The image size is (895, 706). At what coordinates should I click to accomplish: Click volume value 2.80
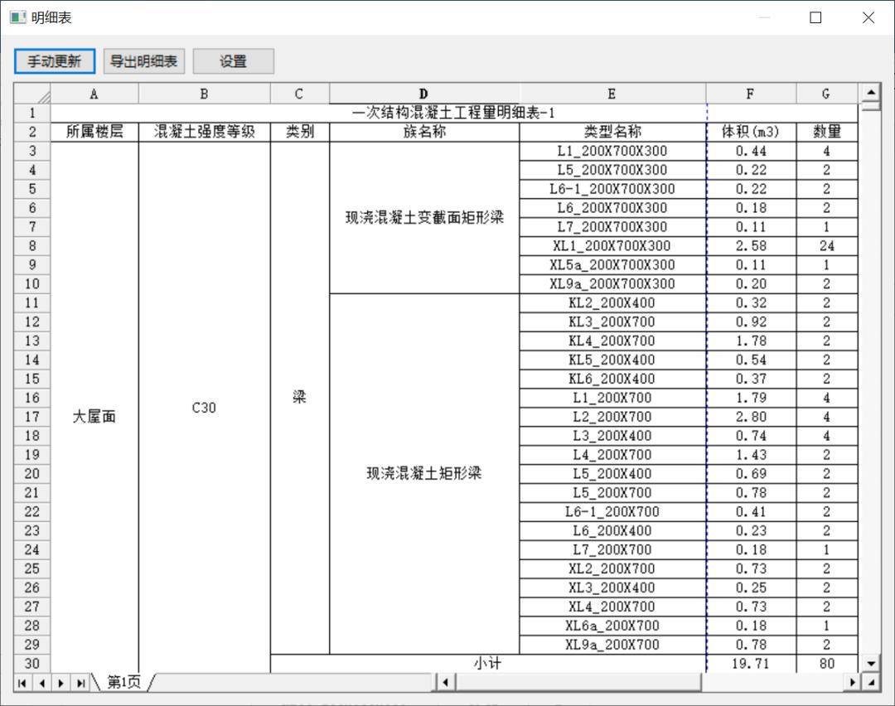[751, 417]
